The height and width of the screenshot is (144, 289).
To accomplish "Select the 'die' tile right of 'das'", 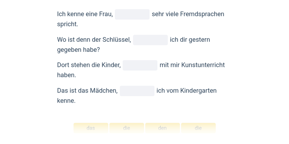I will point(126,128).
